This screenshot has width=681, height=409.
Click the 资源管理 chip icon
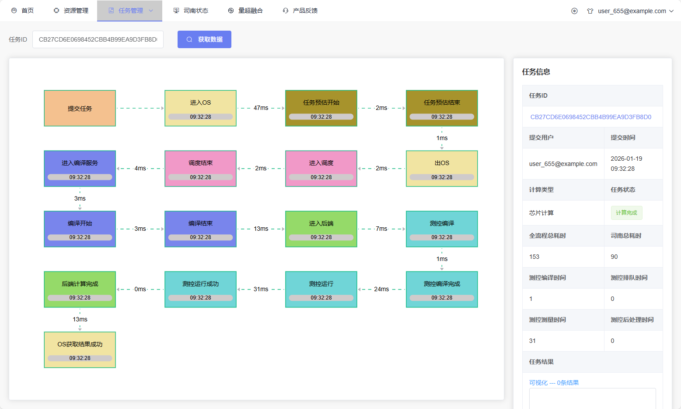pos(56,11)
